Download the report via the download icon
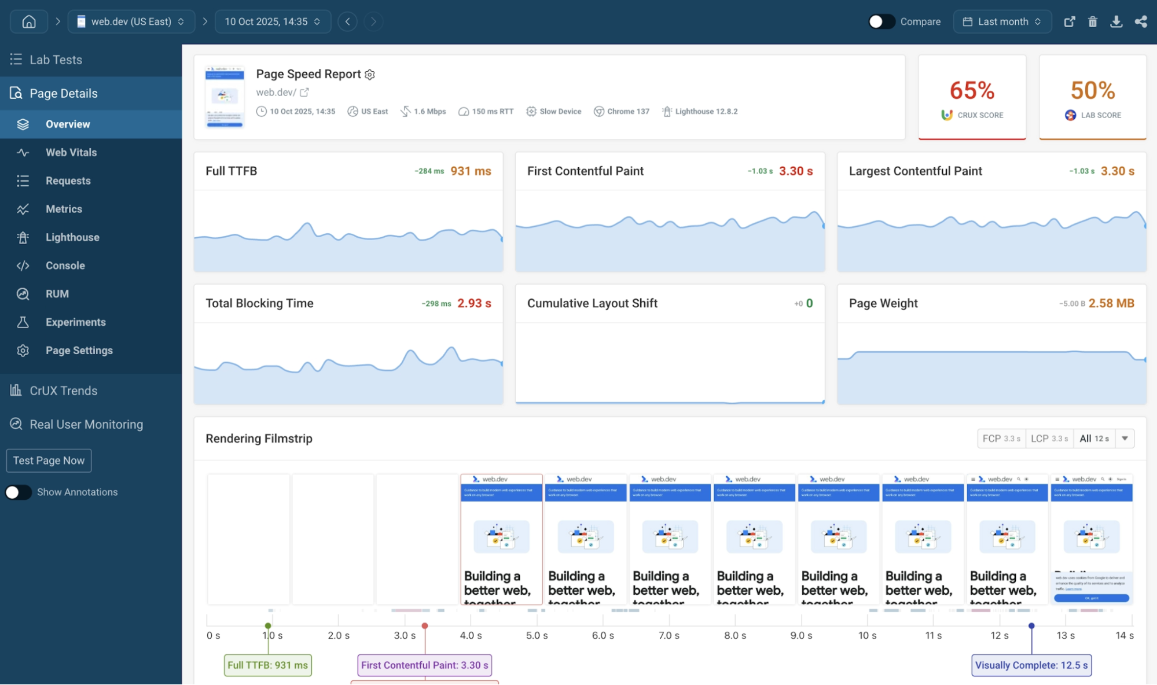This screenshot has width=1157, height=685. [x=1116, y=21]
